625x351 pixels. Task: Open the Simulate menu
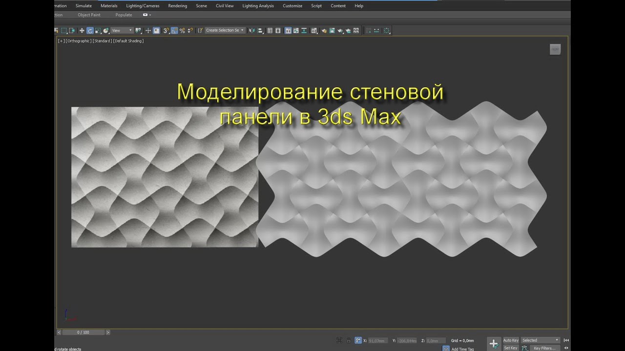(83, 6)
